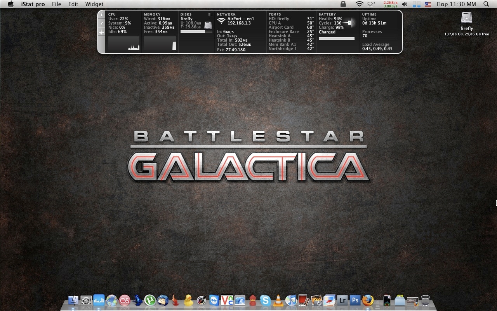Click the iStat pro info button
The image size is (497, 311).
(102, 15)
